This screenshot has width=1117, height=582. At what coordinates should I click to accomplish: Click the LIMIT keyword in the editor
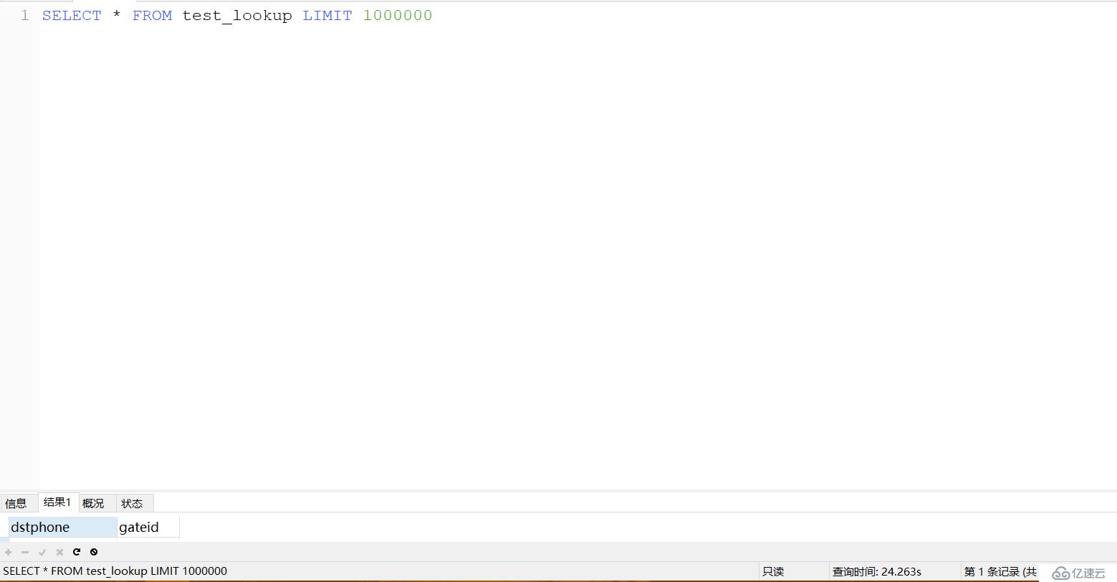click(327, 15)
